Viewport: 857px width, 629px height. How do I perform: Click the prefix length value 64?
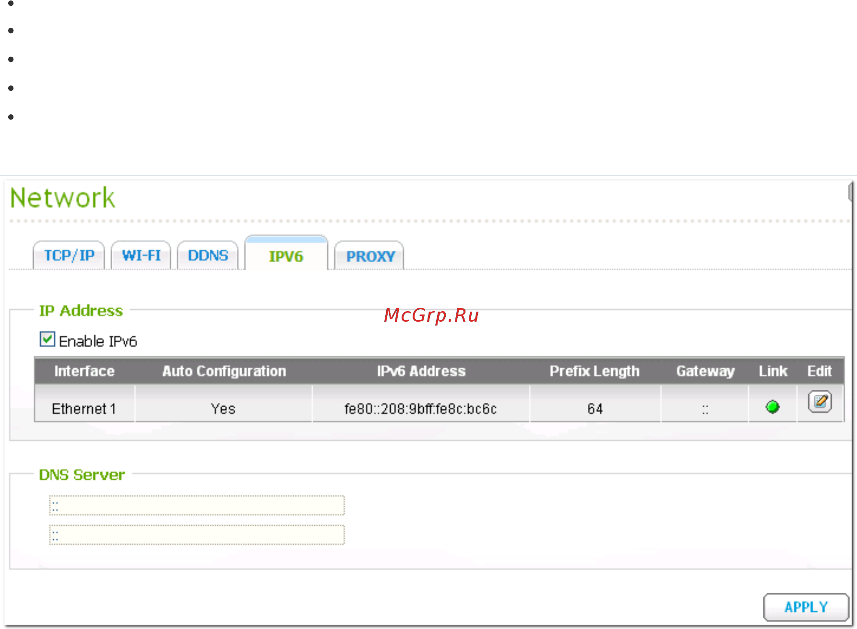(595, 408)
